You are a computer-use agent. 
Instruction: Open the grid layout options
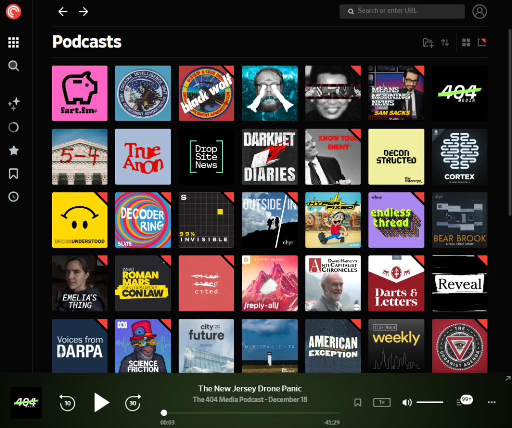[466, 43]
